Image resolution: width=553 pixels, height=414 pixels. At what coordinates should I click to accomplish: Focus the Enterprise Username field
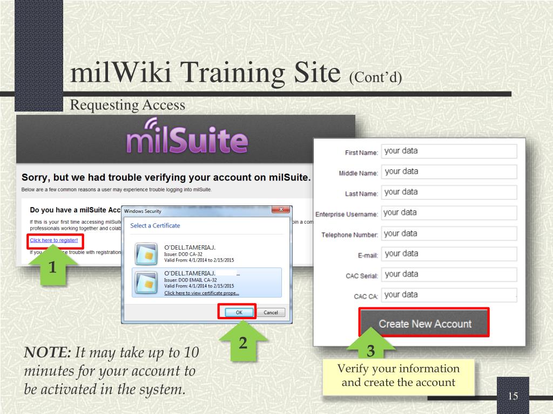click(x=449, y=212)
